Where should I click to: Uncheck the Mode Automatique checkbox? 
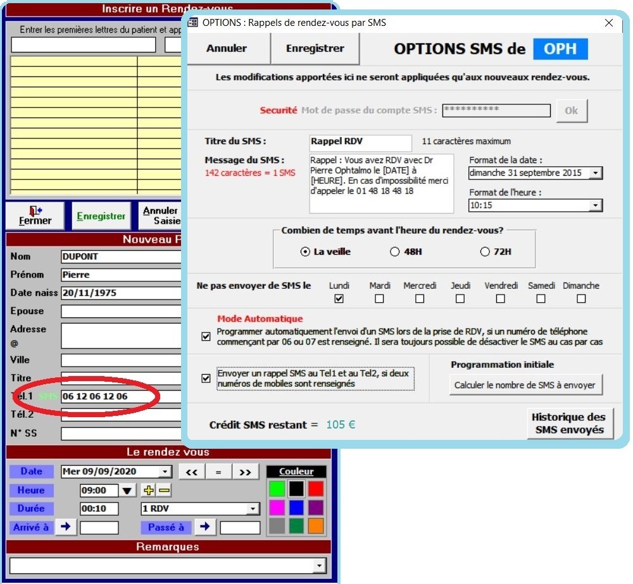206,336
